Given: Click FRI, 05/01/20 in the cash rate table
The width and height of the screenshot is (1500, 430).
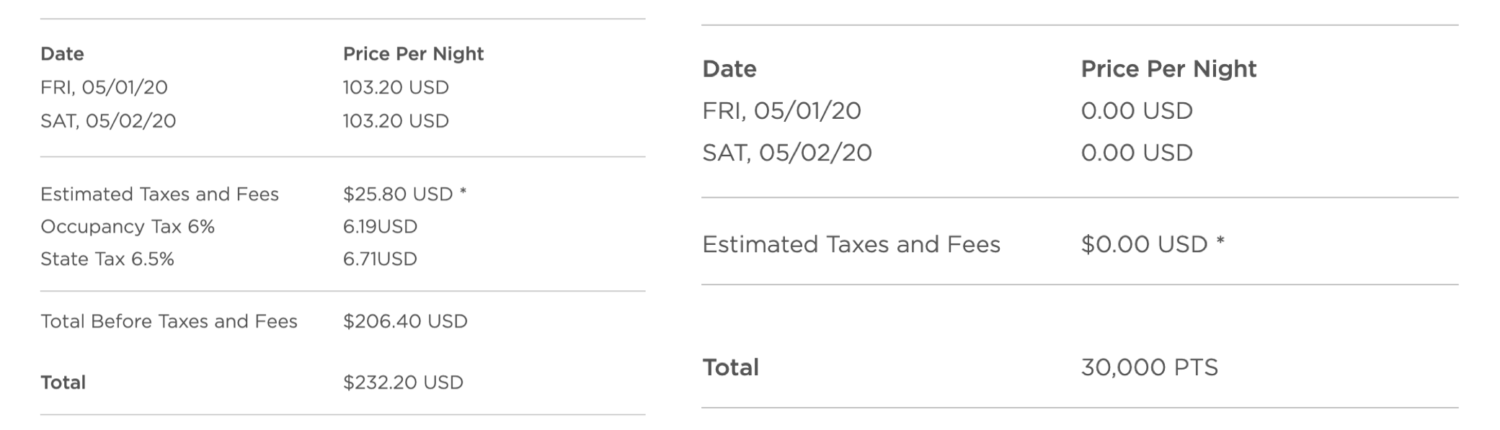Looking at the screenshot, I should [x=104, y=87].
